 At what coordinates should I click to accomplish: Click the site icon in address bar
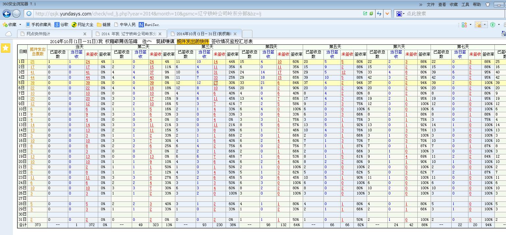(x=29, y=13)
